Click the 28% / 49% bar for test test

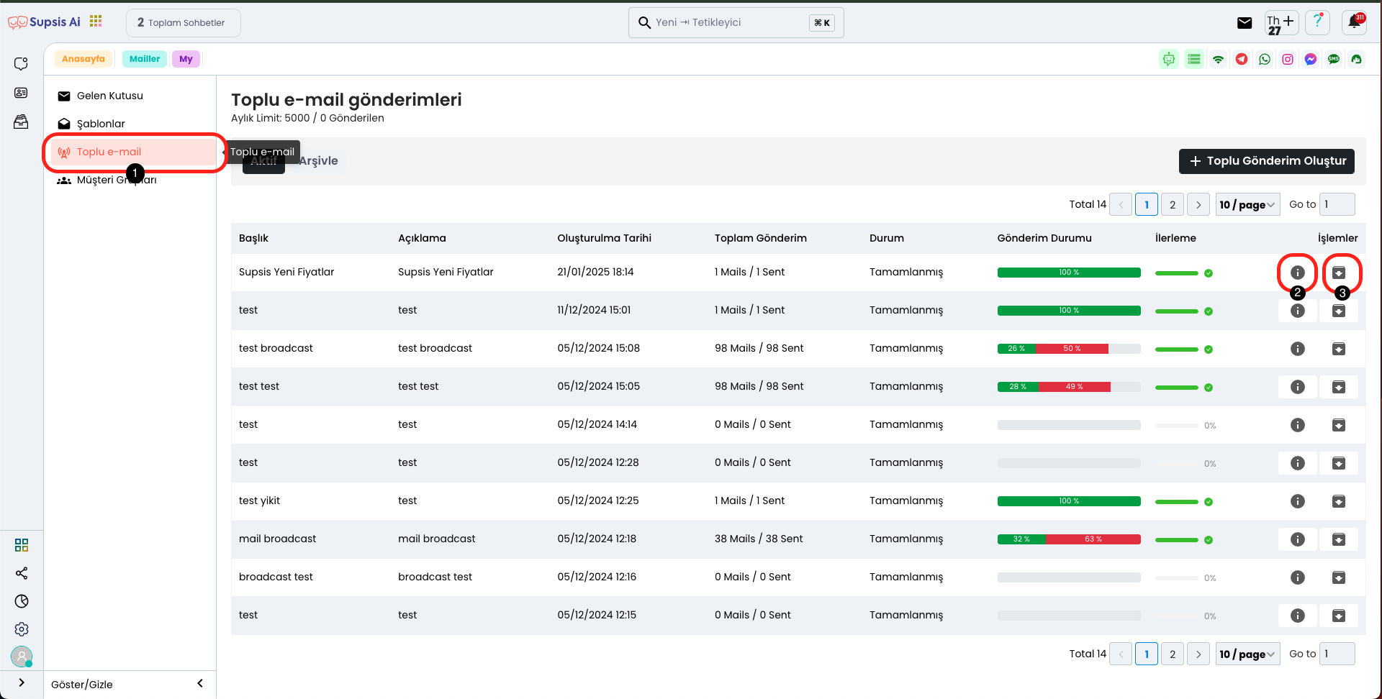[x=1069, y=387]
